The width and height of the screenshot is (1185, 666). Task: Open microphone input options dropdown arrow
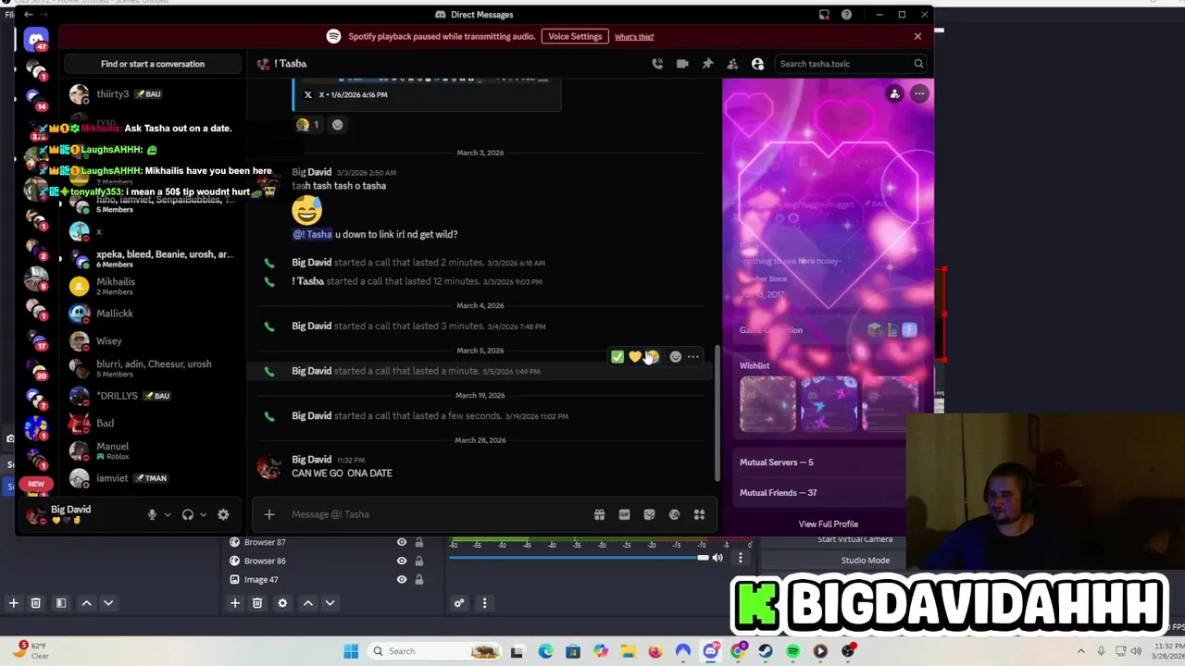click(x=168, y=514)
